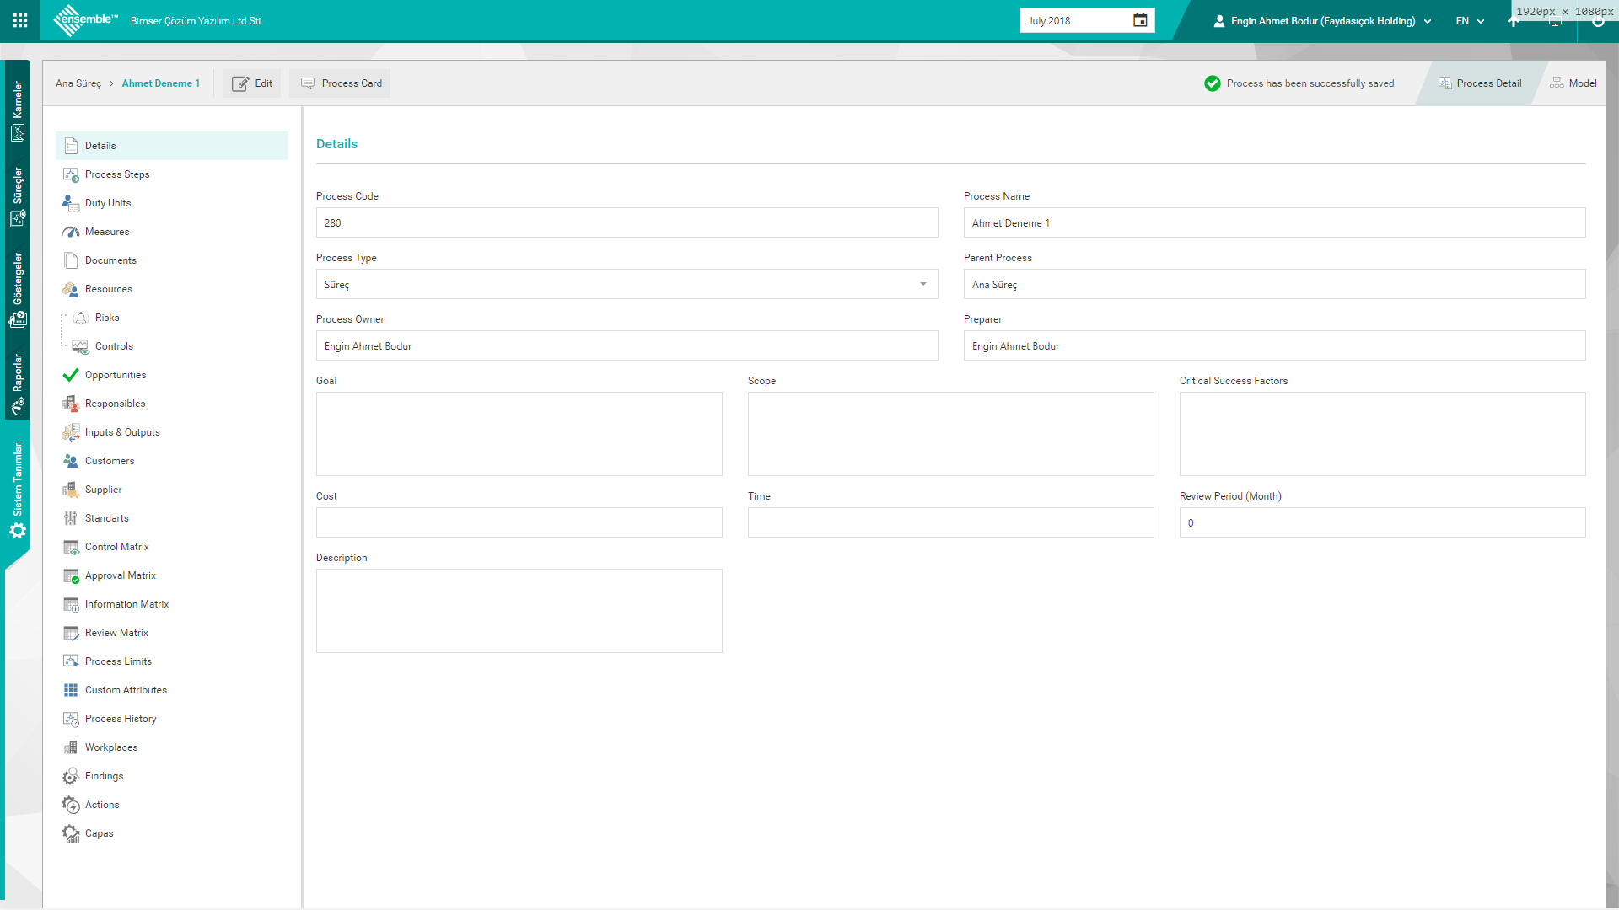The width and height of the screenshot is (1619, 910).
Task: Click the Edit button
Action: [x=252, y=83]
